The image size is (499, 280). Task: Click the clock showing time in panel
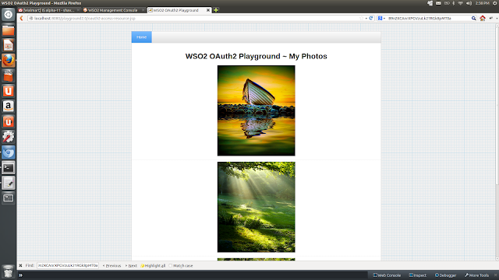[x=482, y=3]
